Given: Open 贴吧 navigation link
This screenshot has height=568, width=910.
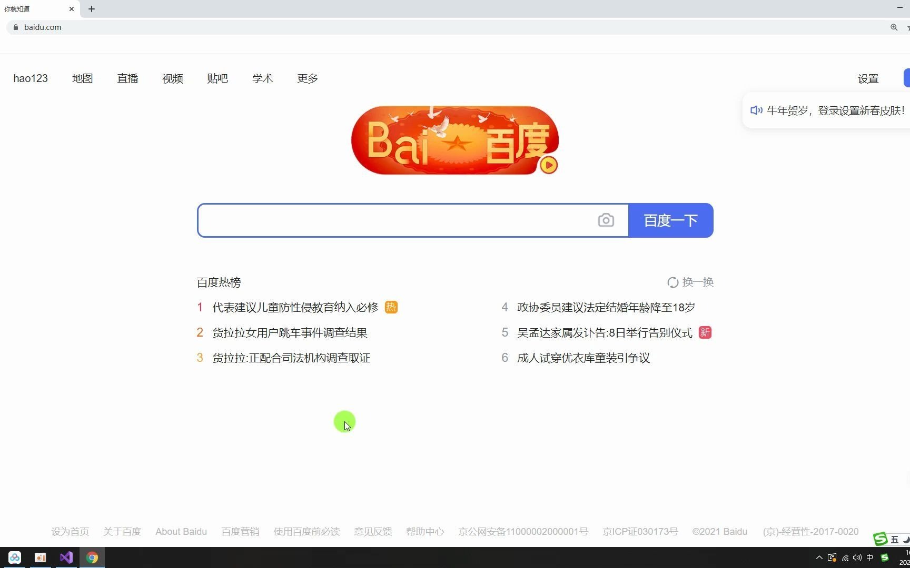Looking at the screenshot, I should [217, 78].
